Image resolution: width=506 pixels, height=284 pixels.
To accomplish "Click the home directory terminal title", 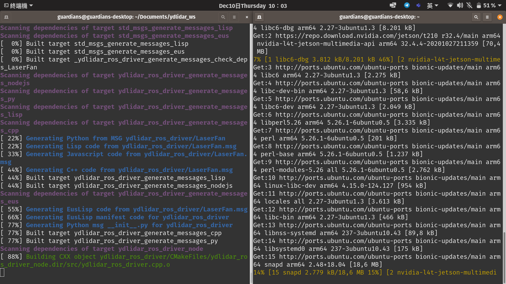I will pos(379,17).
